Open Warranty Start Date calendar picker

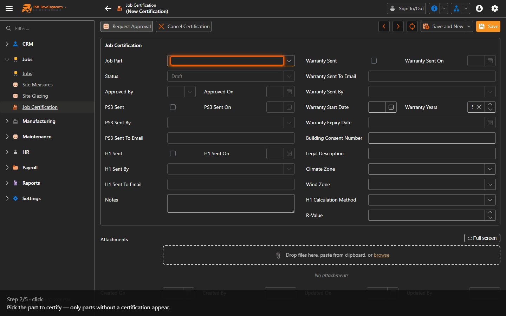[x=391, y=107]
